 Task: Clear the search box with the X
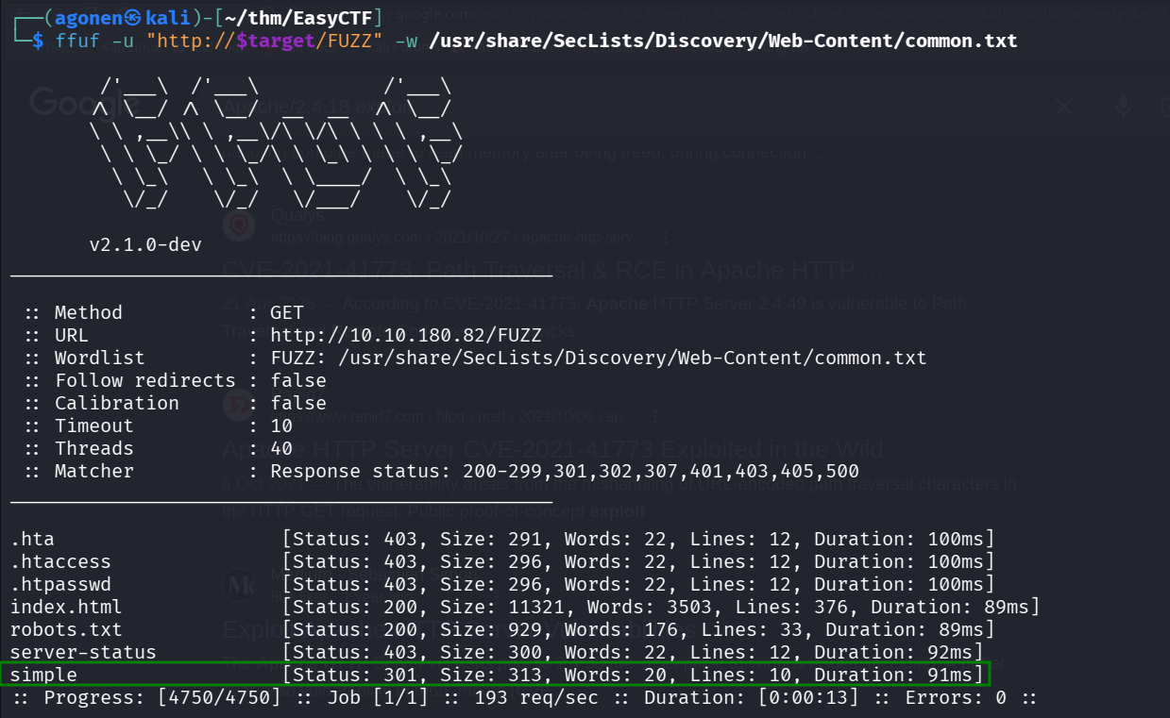[x=1063, y=106]
